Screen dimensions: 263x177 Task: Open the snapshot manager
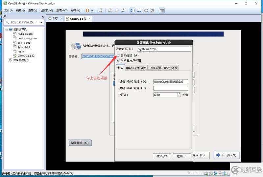point(123,11)
